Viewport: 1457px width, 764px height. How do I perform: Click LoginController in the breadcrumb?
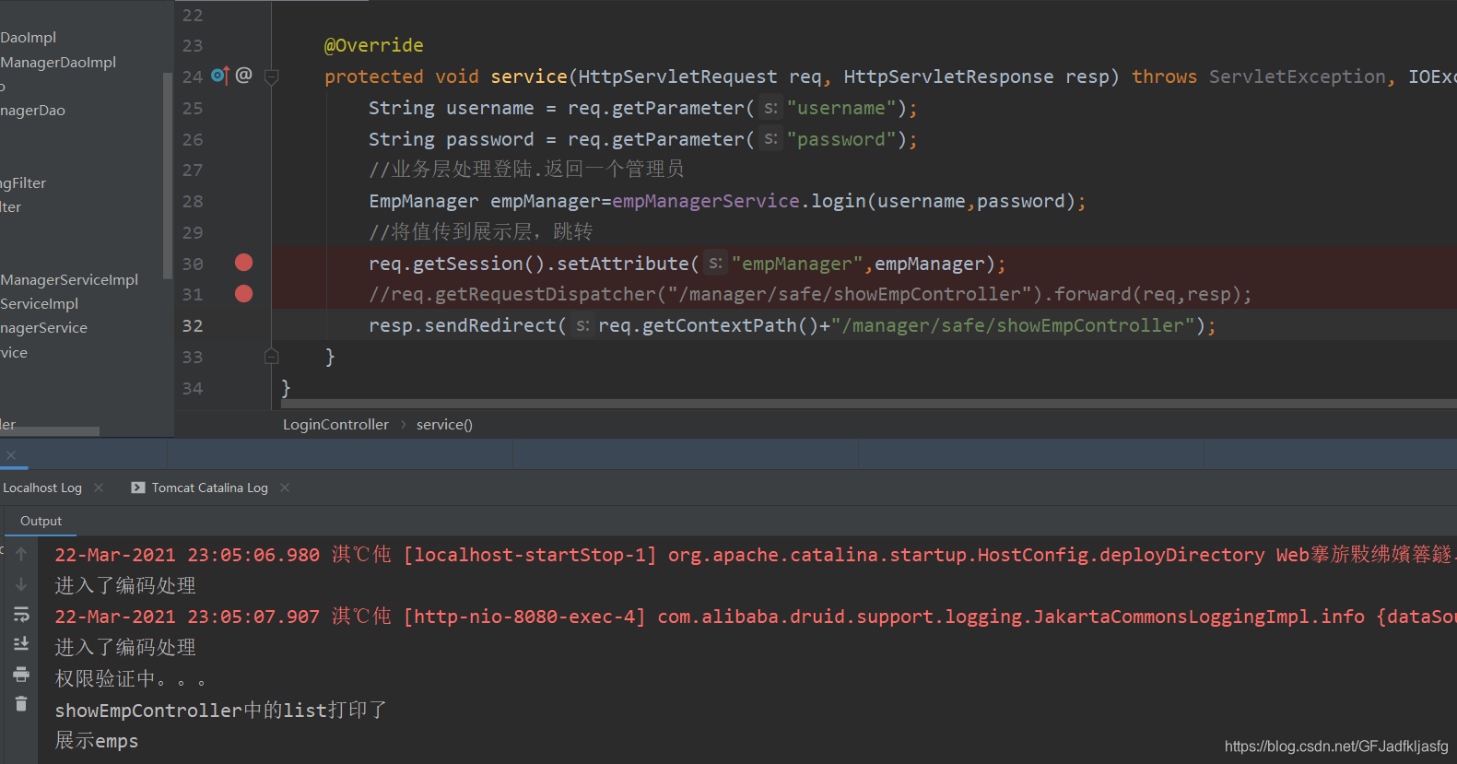coord(335,424)
